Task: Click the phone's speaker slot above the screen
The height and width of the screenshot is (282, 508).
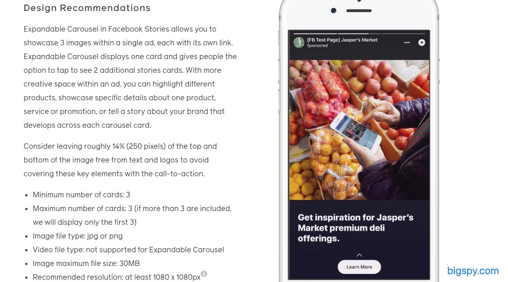Action: (x=359, y=10)
